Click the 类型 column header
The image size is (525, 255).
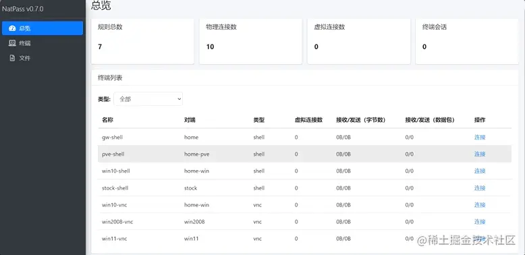point(259,120)
